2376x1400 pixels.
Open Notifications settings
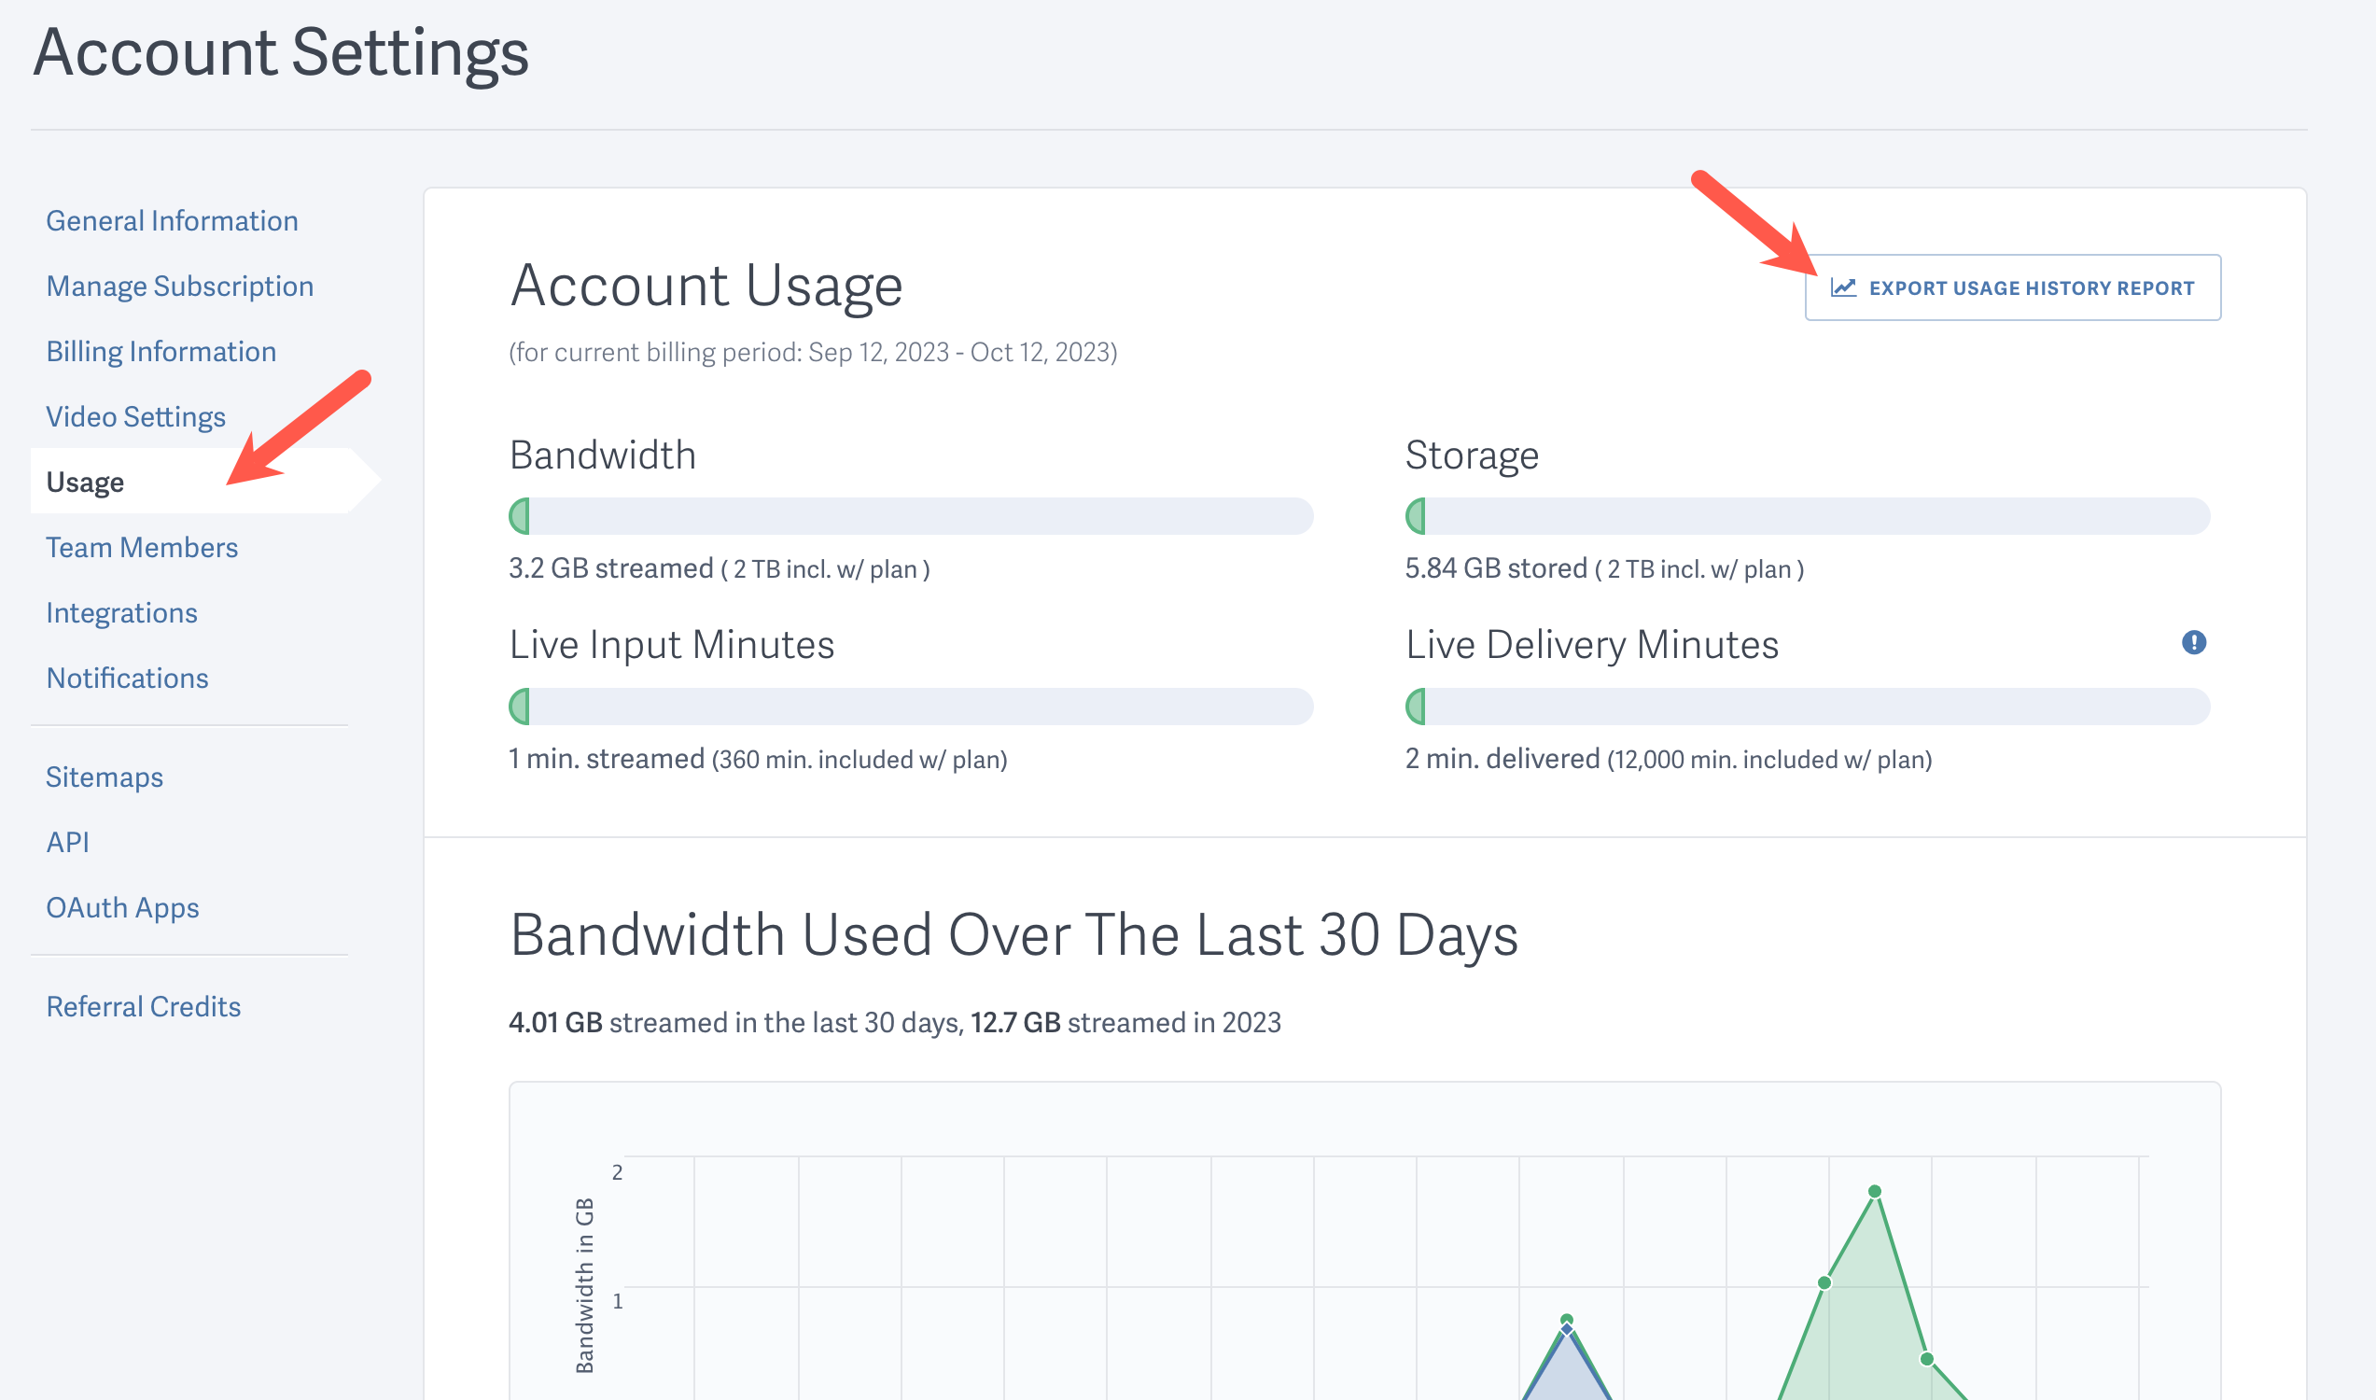tap(126, 678)
